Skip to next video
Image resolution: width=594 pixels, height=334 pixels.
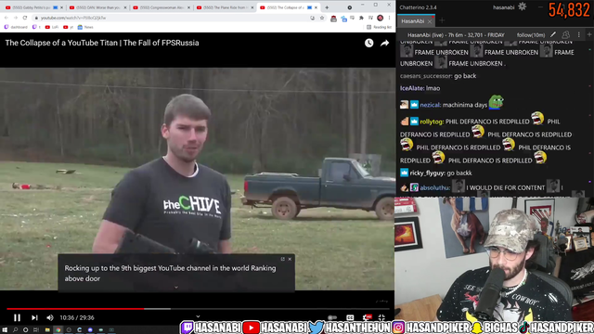tap(34, 317)
